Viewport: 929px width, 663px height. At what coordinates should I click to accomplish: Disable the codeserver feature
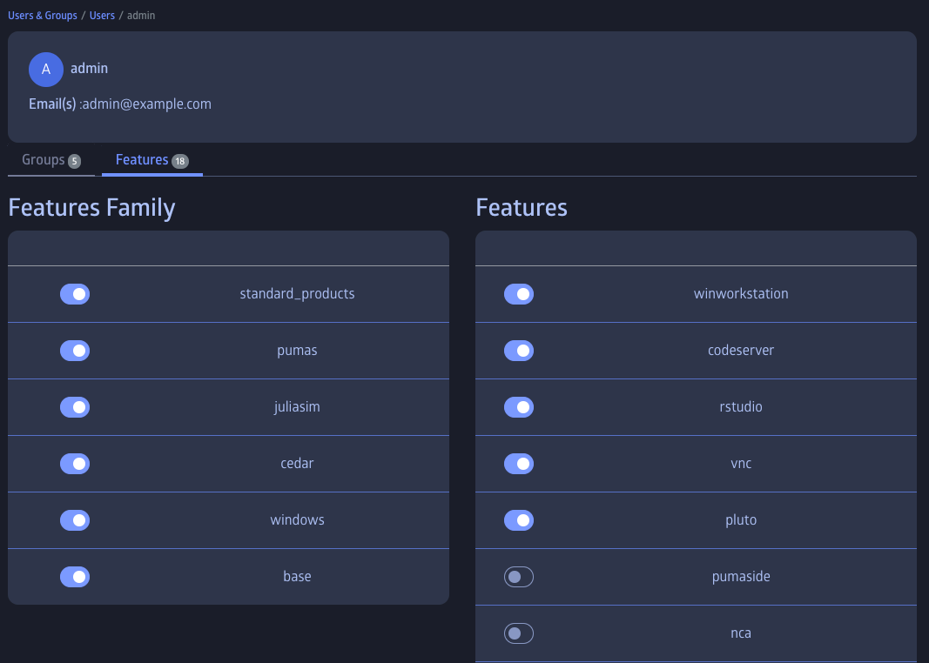click(519, 351)
